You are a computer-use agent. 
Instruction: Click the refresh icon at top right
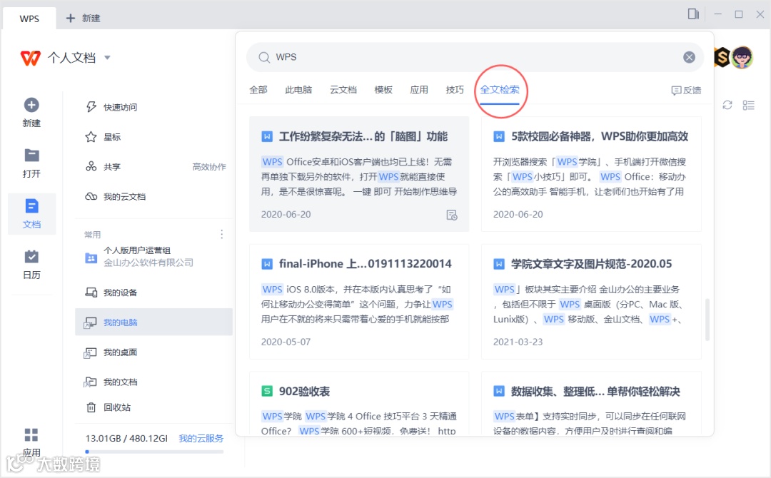[x=727, y=105]
